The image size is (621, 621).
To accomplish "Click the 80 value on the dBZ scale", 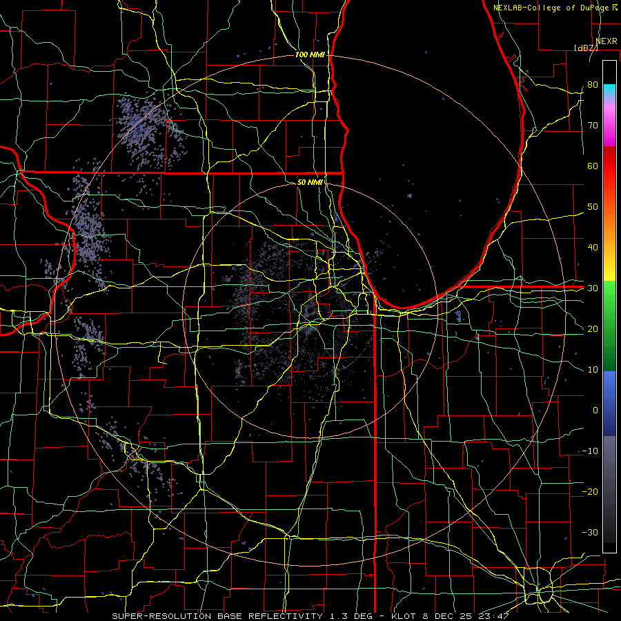I will pos(593,84).
